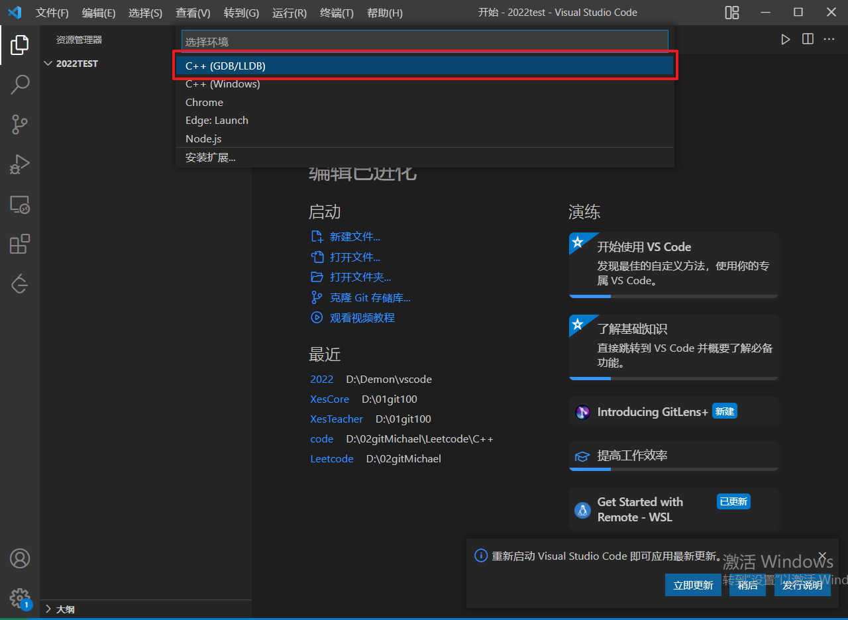Open the 选择(S) menu

145,13
